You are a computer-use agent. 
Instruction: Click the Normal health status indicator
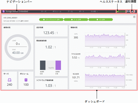[121, 11]
